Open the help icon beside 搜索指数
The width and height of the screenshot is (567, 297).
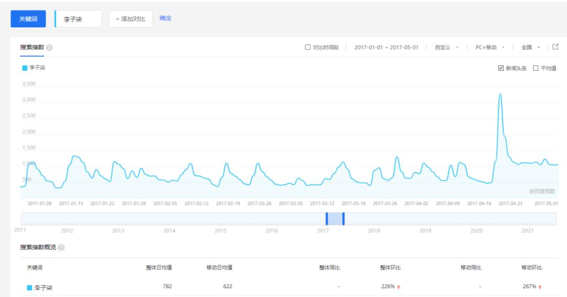click(49, 47)
